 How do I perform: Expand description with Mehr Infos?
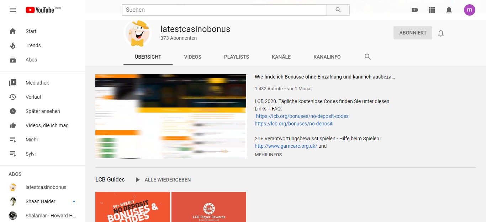[268, 155]
